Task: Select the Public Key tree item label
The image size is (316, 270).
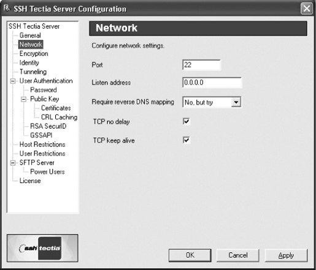Action: point(45,99)
